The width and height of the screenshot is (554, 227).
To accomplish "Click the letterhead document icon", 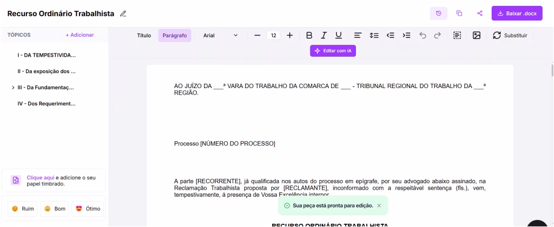I will tap(15, 181).
